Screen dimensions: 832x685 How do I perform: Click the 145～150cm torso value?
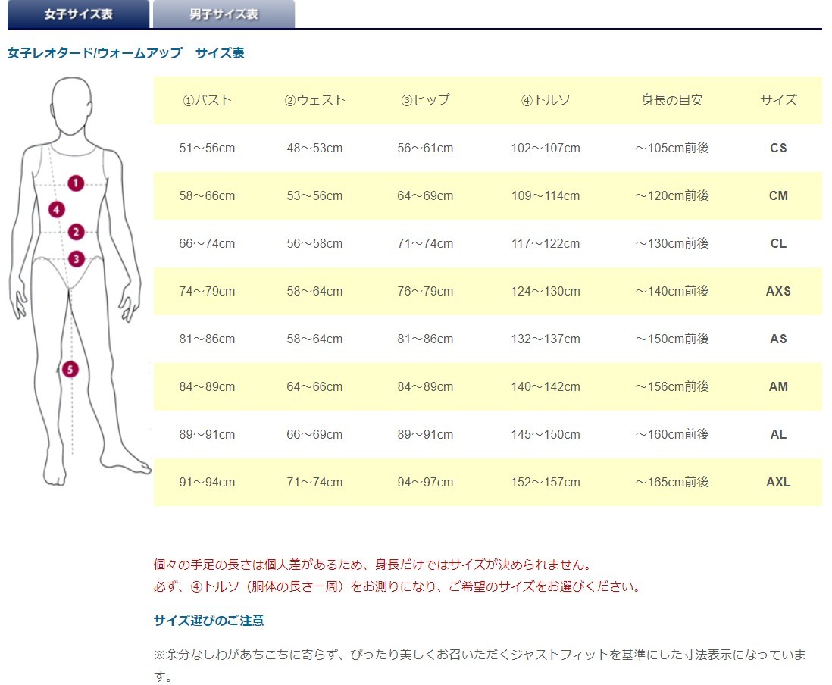(x=546, y=434)
